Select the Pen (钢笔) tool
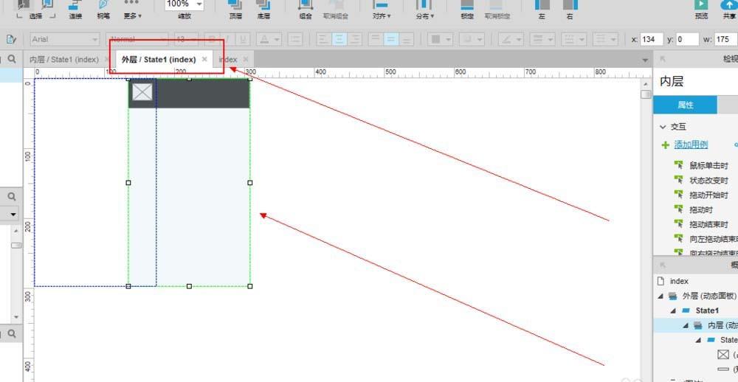Viewport: 738px width, 382px height. (x=103, y=6)
